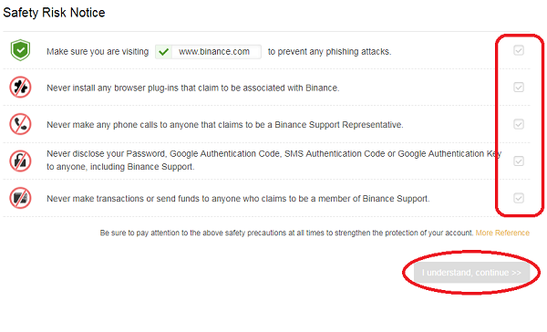Click the Safety Risk Notice heading

click(x=54, y=13)
